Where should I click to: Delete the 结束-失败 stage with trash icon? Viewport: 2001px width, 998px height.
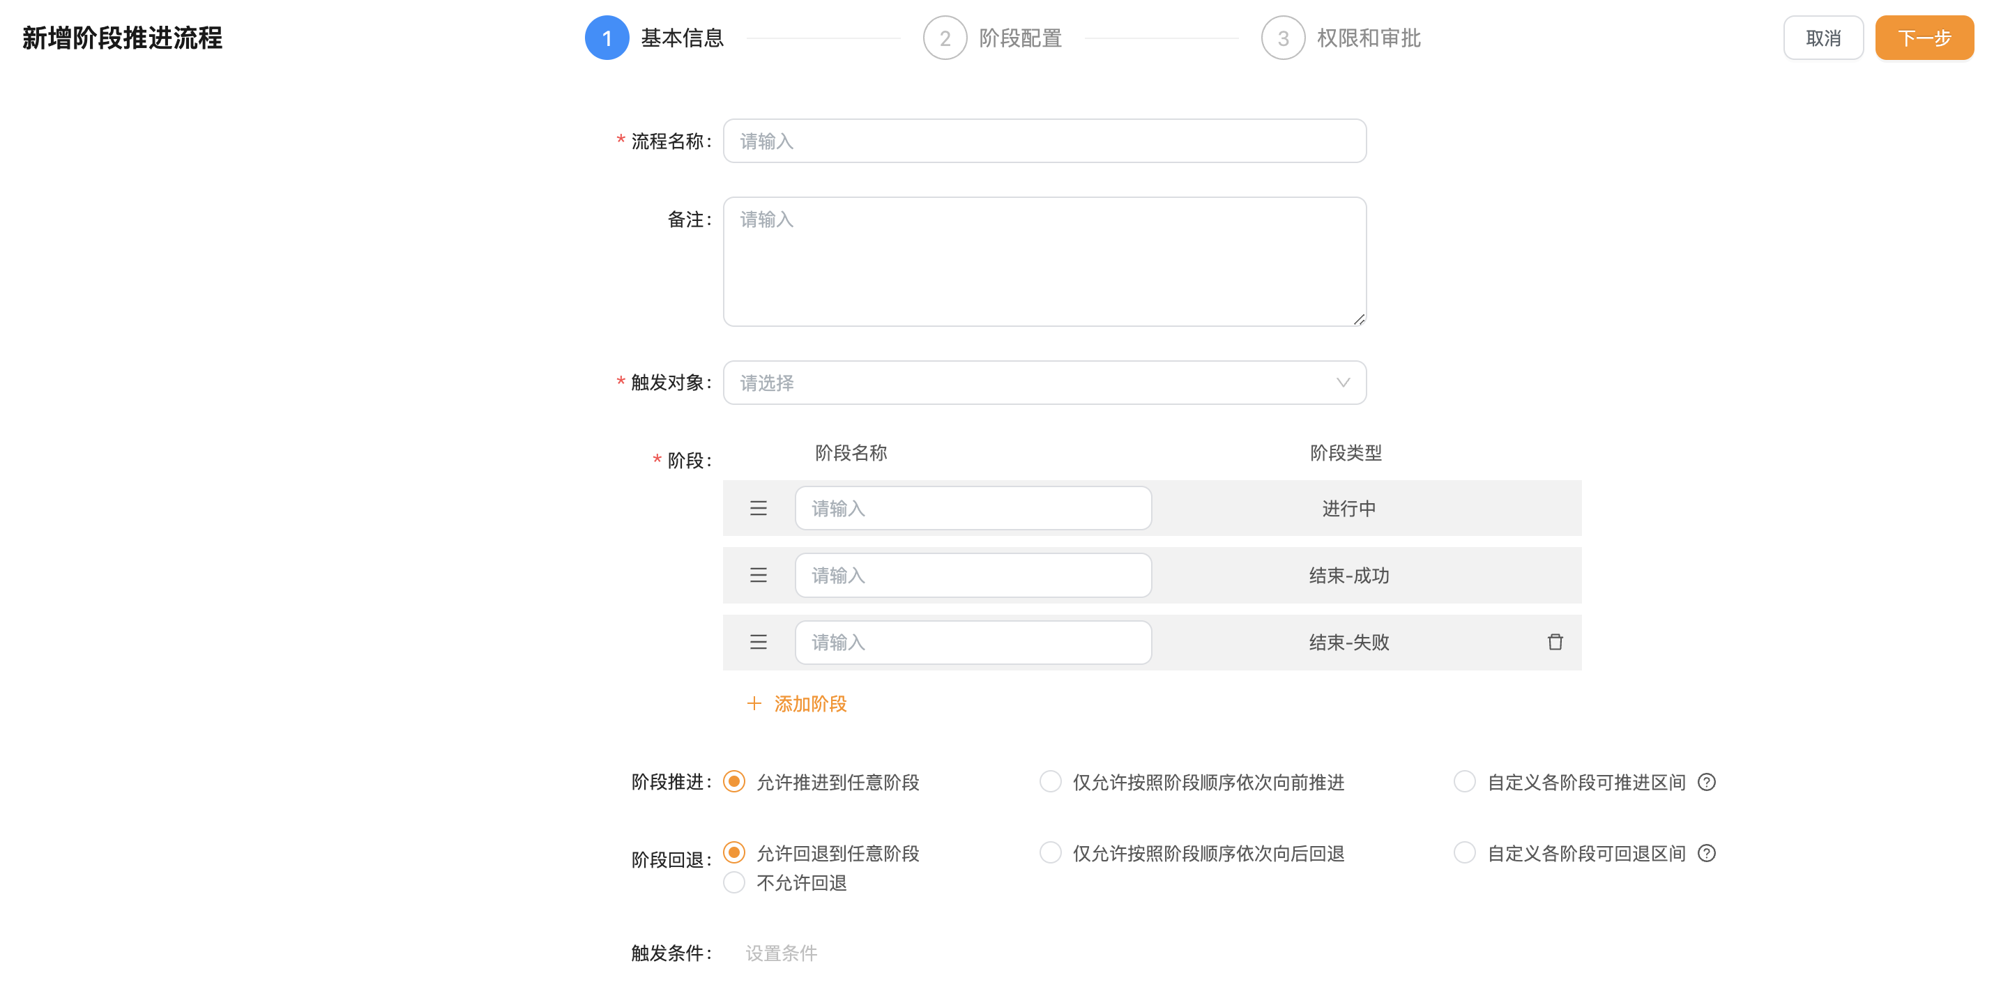(x=1554, y=641)
